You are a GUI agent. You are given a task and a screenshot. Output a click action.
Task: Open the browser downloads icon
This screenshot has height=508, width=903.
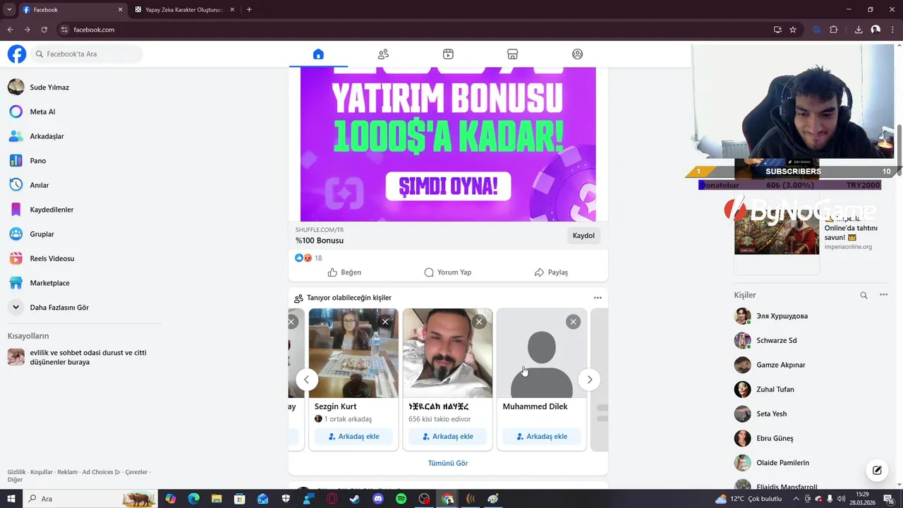click(x=859, y=30)
